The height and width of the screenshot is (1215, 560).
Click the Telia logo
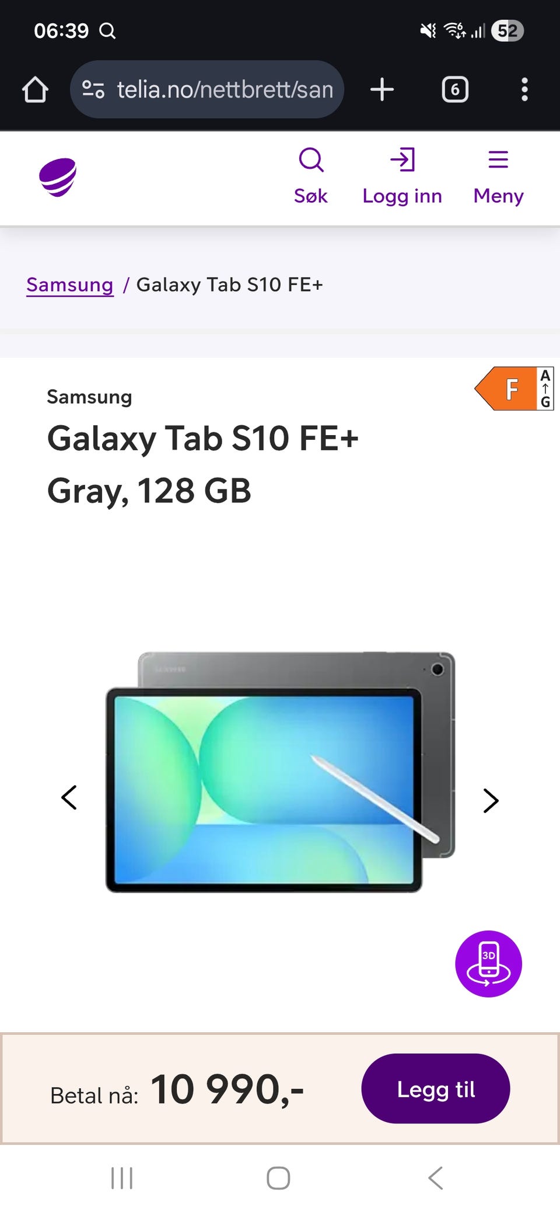(x=58, y=178)
